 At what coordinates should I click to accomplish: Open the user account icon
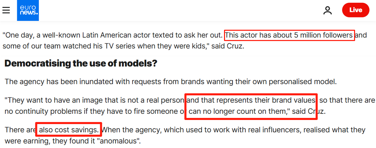point(328,10)
